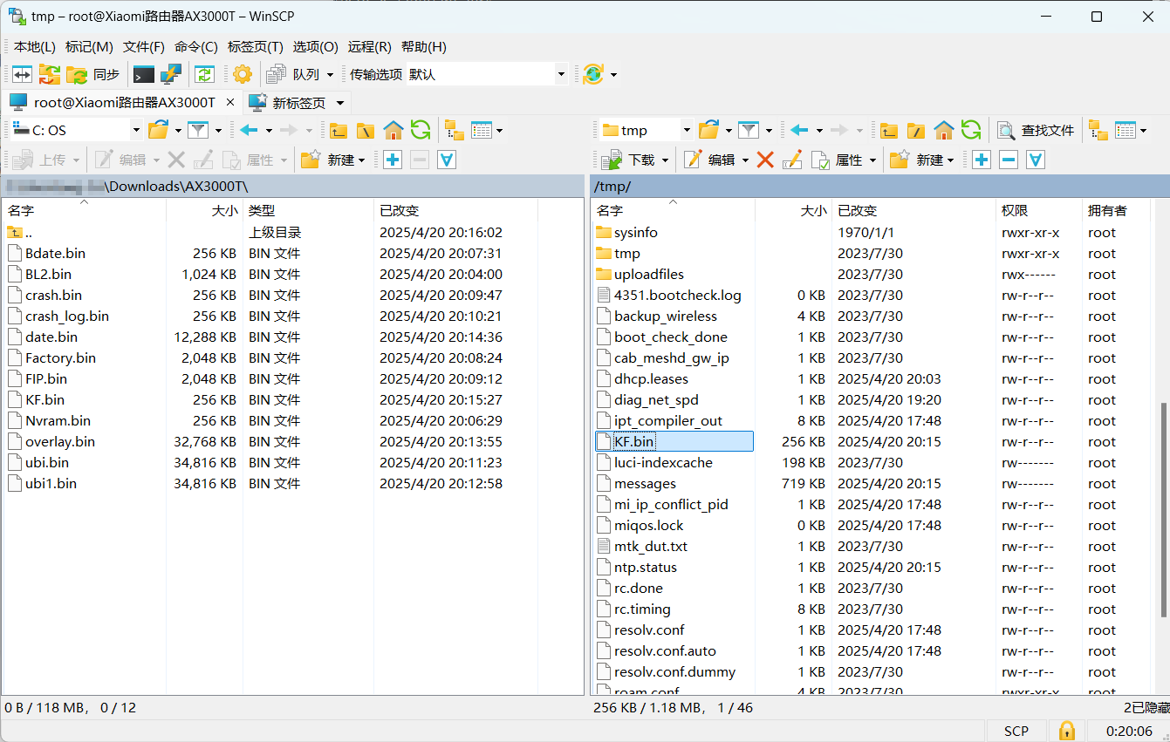
Task: Open the 本地(L) menu
Action: tap(34, 47)
